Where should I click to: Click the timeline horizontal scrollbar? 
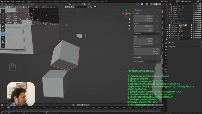point(81,111)
